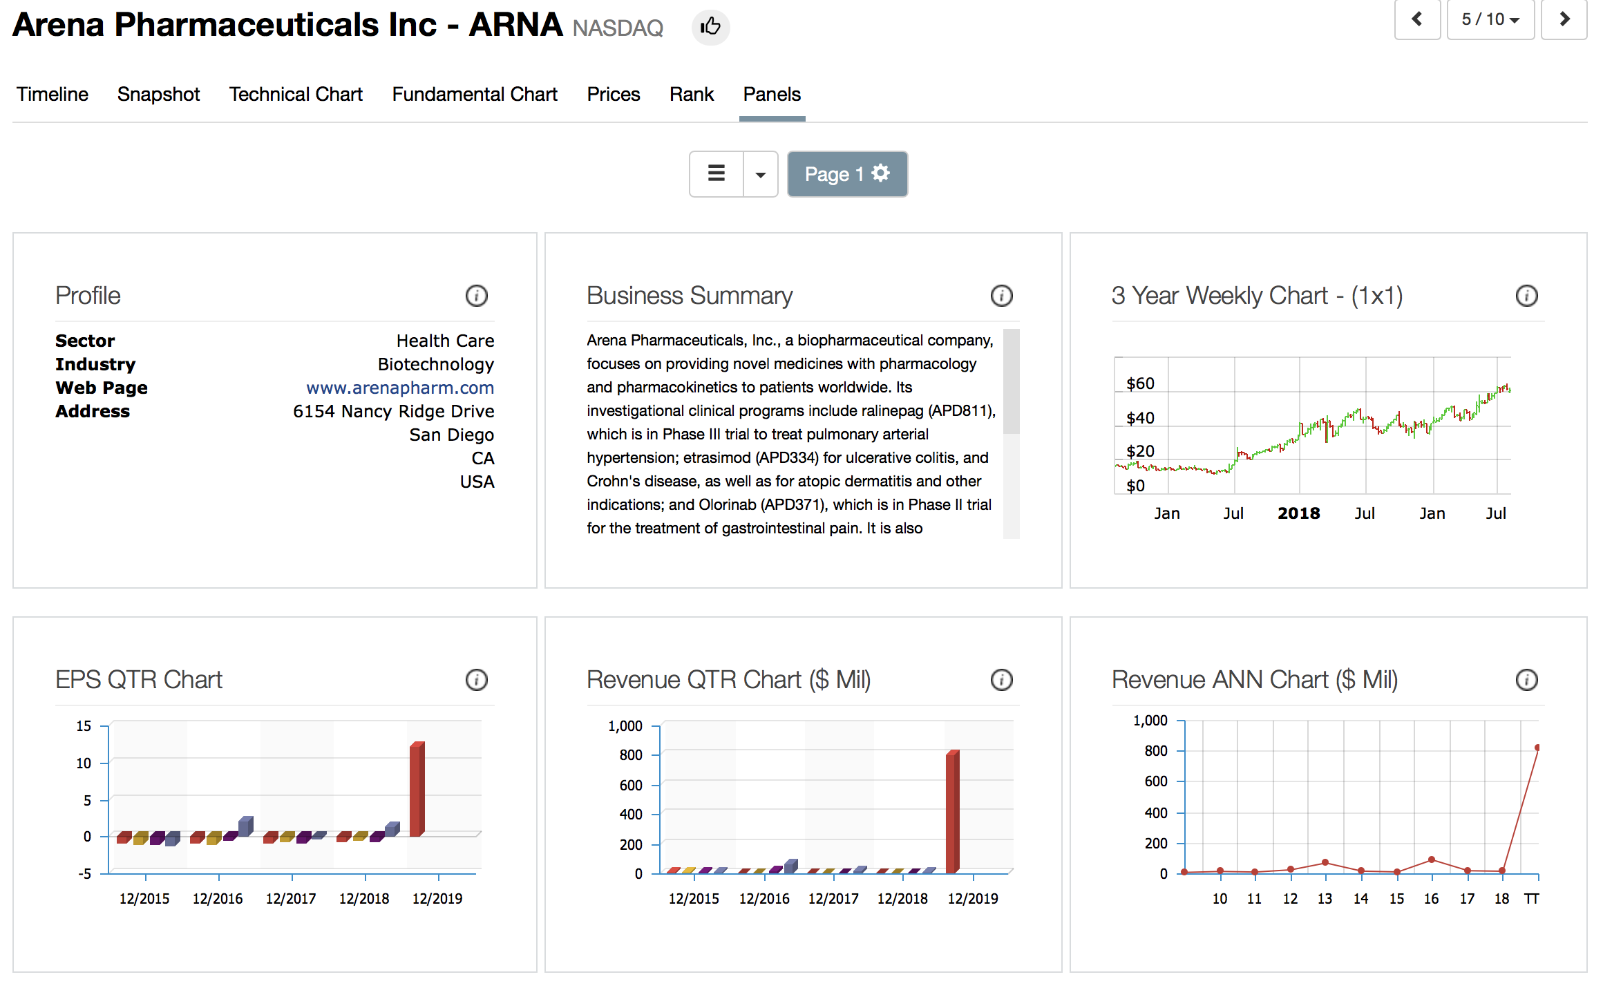This screenshot has height=988, width=1603.
Task: Open the Profile panel info icon
Action: tap(476, 296)
